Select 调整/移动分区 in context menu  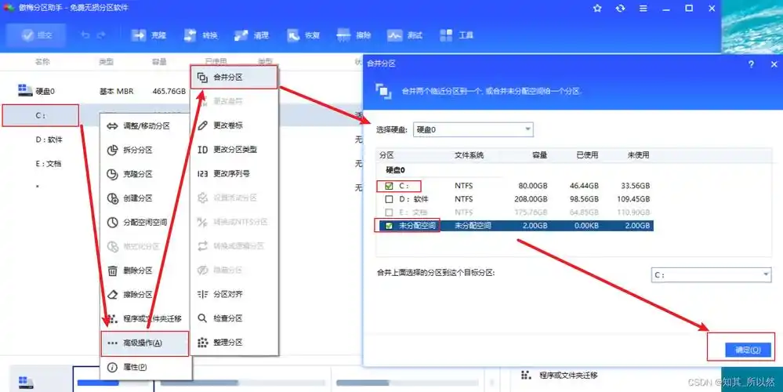(x=146, y=125)
